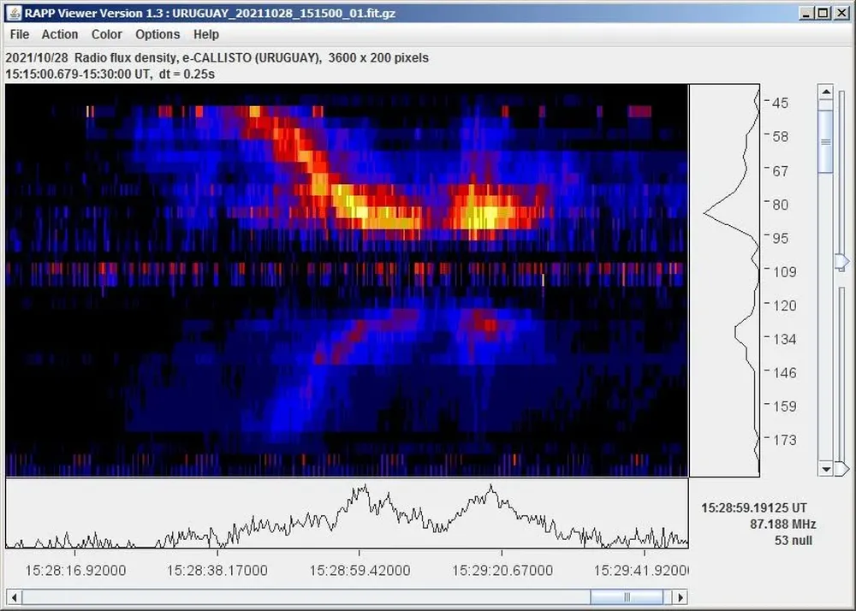The image size is (856, 611).
Task: Open the Action menu
Action: (60, 34)
